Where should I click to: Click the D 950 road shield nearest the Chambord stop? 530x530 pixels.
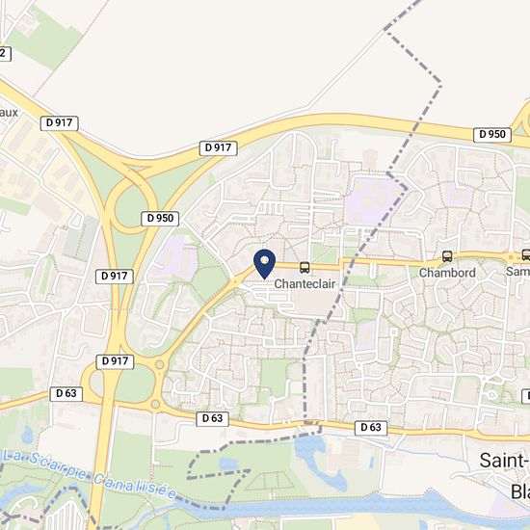pos(492,135)
